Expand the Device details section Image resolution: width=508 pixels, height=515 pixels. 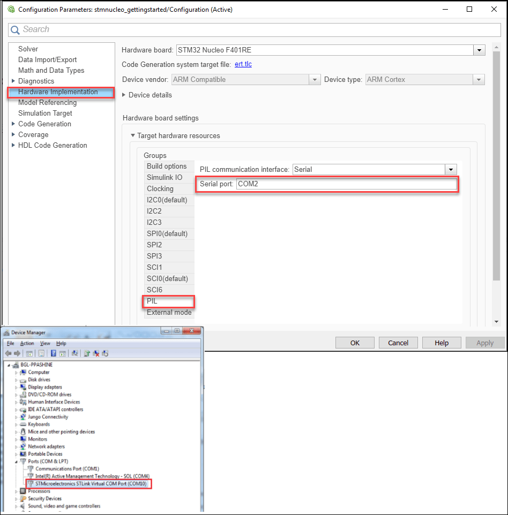point(124,95)
